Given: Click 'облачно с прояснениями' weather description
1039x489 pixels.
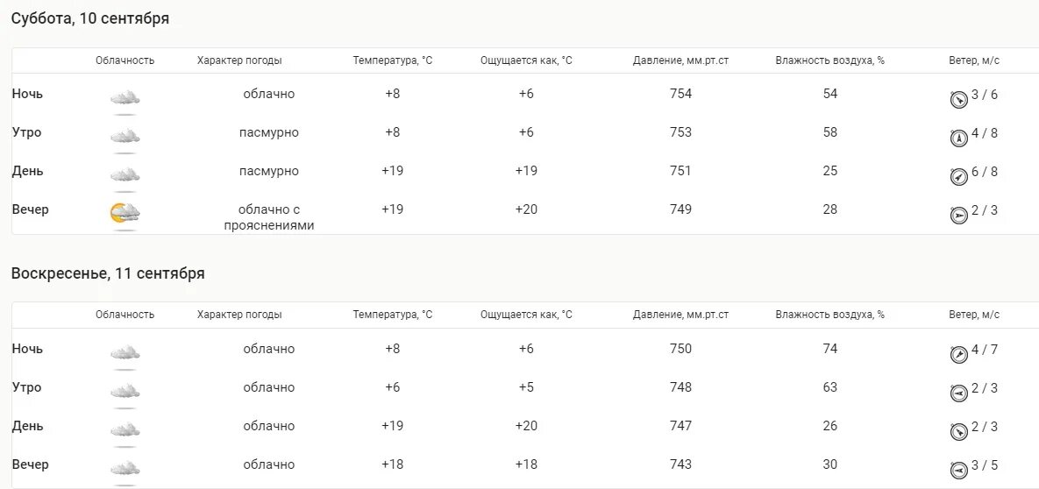Looking at the screenshot, I should click(x=269, y=217).
